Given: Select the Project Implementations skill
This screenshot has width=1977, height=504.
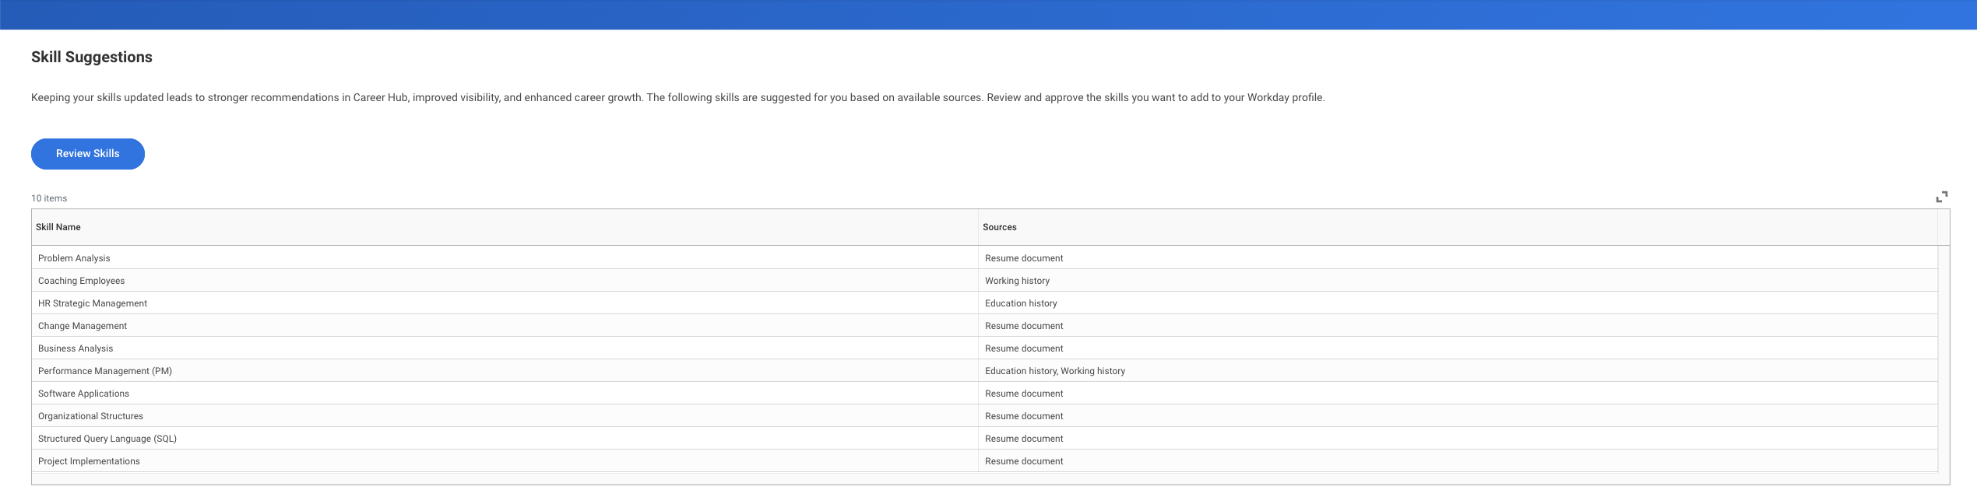Looking at the screenshot, I should [x=89, y=461].
